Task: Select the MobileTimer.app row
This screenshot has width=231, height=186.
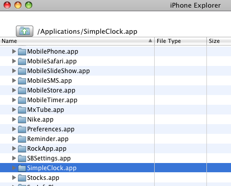Action: click(x=115, y=100)
